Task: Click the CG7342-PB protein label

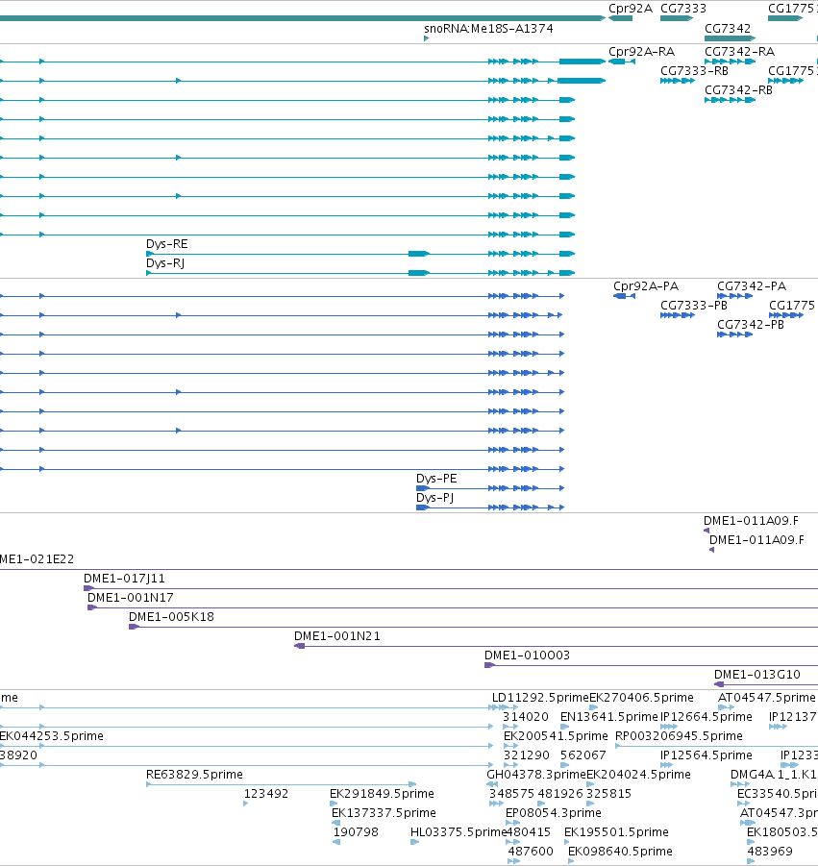Action: (x=750, y=325)
